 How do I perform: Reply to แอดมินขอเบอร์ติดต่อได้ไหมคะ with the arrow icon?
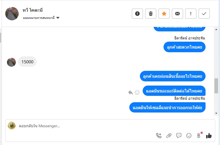click(x=130, y=92)
